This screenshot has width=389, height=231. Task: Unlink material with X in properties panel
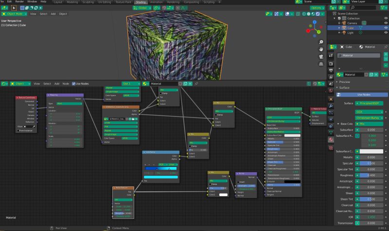click(376, 75)
